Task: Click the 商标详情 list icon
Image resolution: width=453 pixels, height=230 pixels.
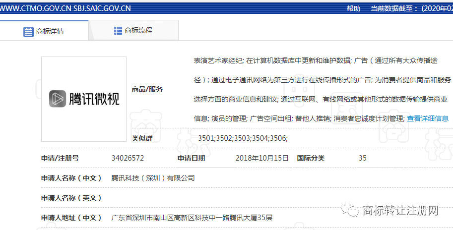Action: click(x=28, y=32)
